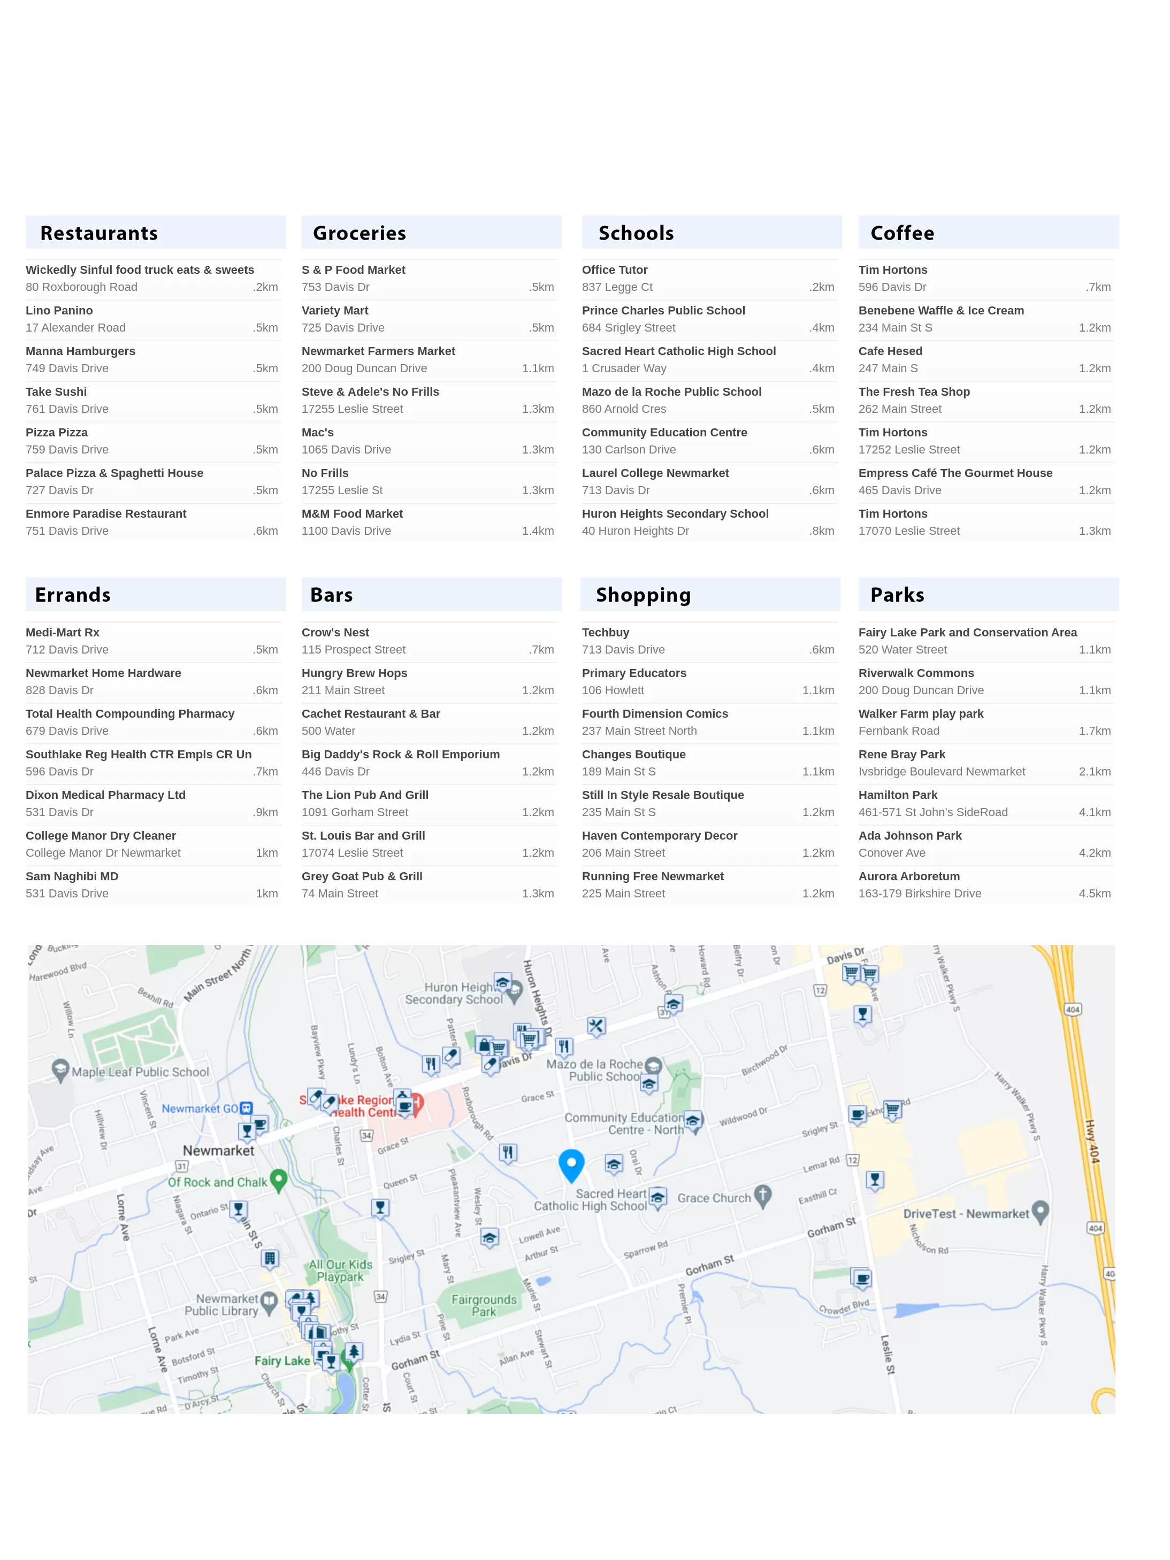Viewport: 1170px width, 1560px height.
Task: Click the Grace Church cross marker
Action: pos(762,1195)
